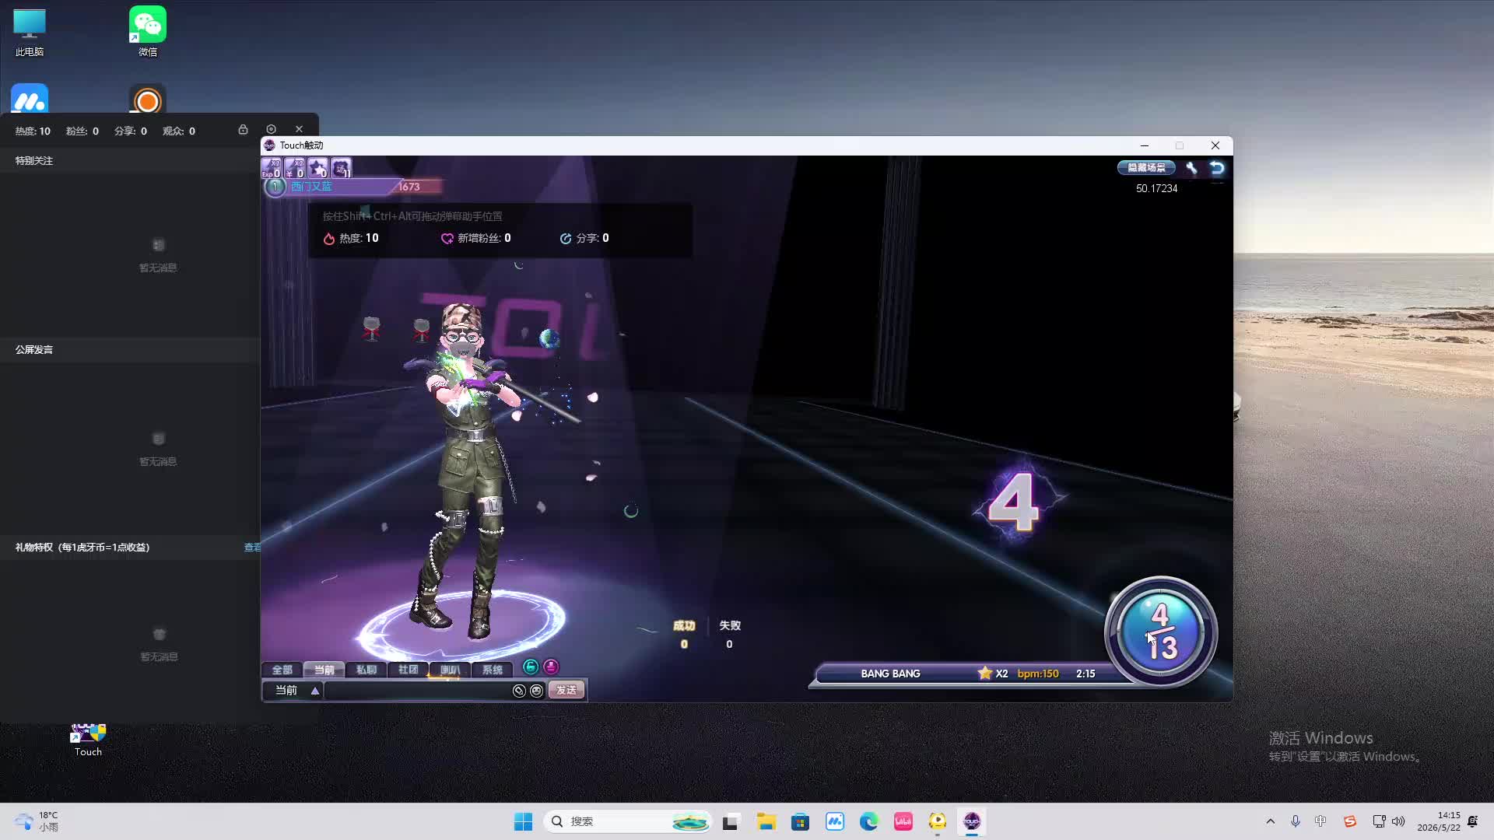Toggle the 中 input method indicator
Image resolution: width=1494 pixels, height=840 pixels.
[1320, 821]
